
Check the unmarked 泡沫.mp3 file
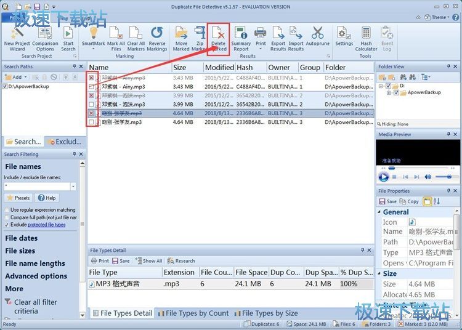(x=91, y=104)
